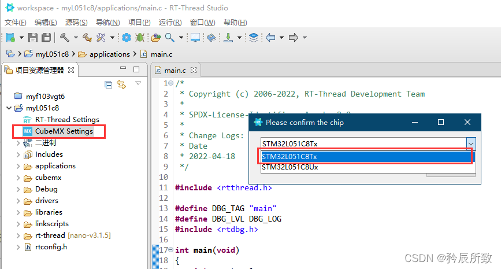501x269 pixels.
Task: Open the 文件(F) menu
Action: [x=16, y=23]
